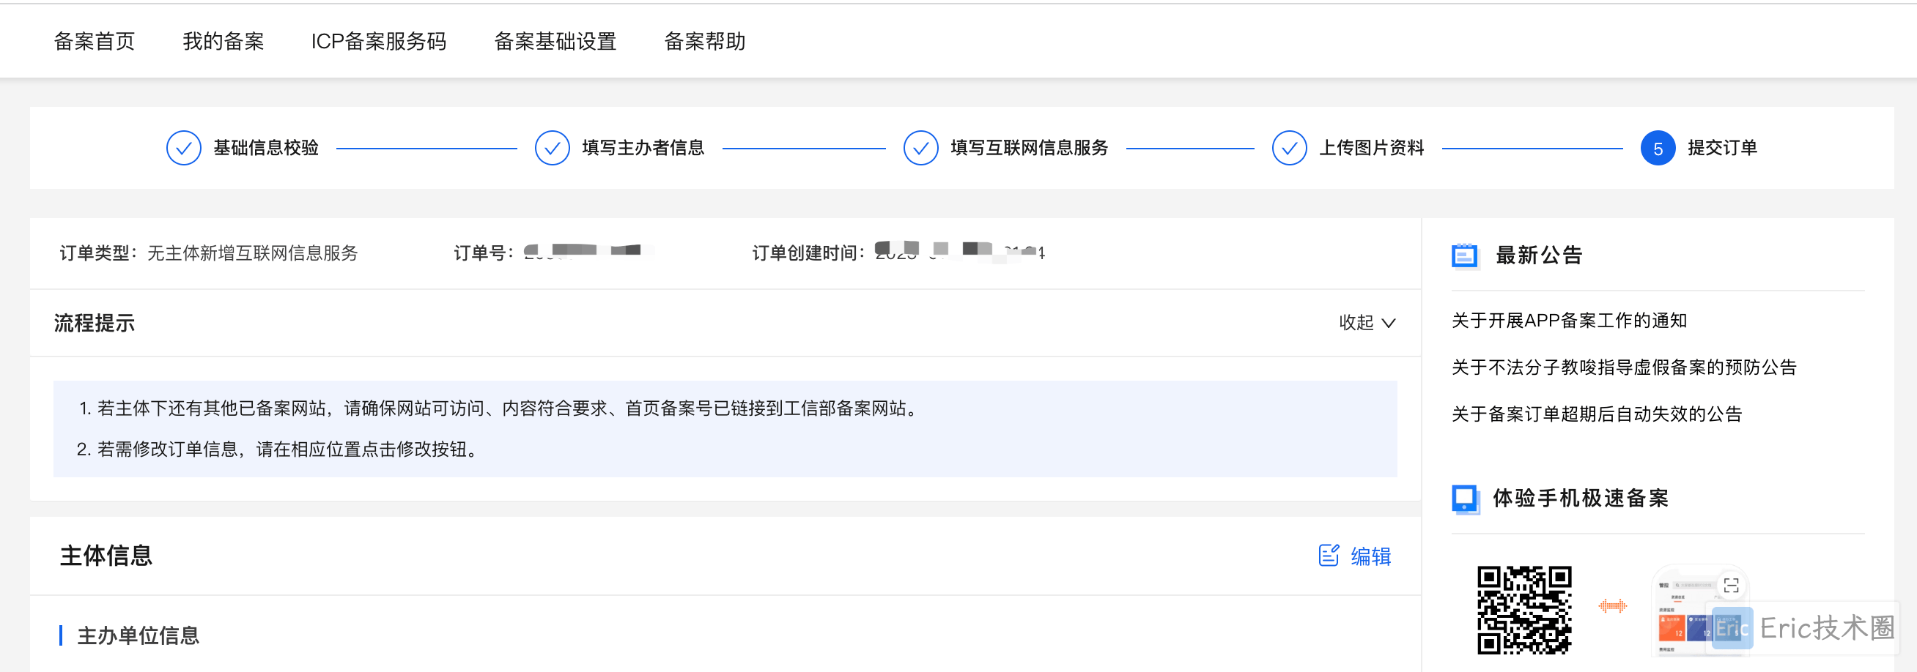Click the 编辑 link for 主体信息

(x=1371, y=556)
